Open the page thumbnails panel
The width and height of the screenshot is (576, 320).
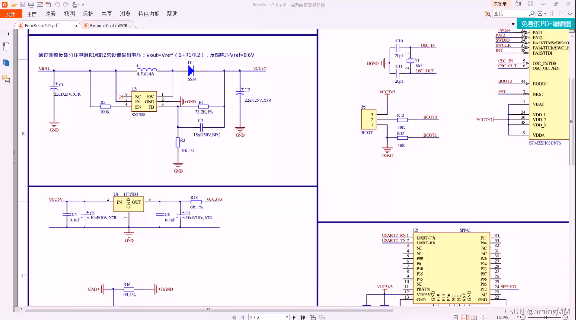click(6, 46)
